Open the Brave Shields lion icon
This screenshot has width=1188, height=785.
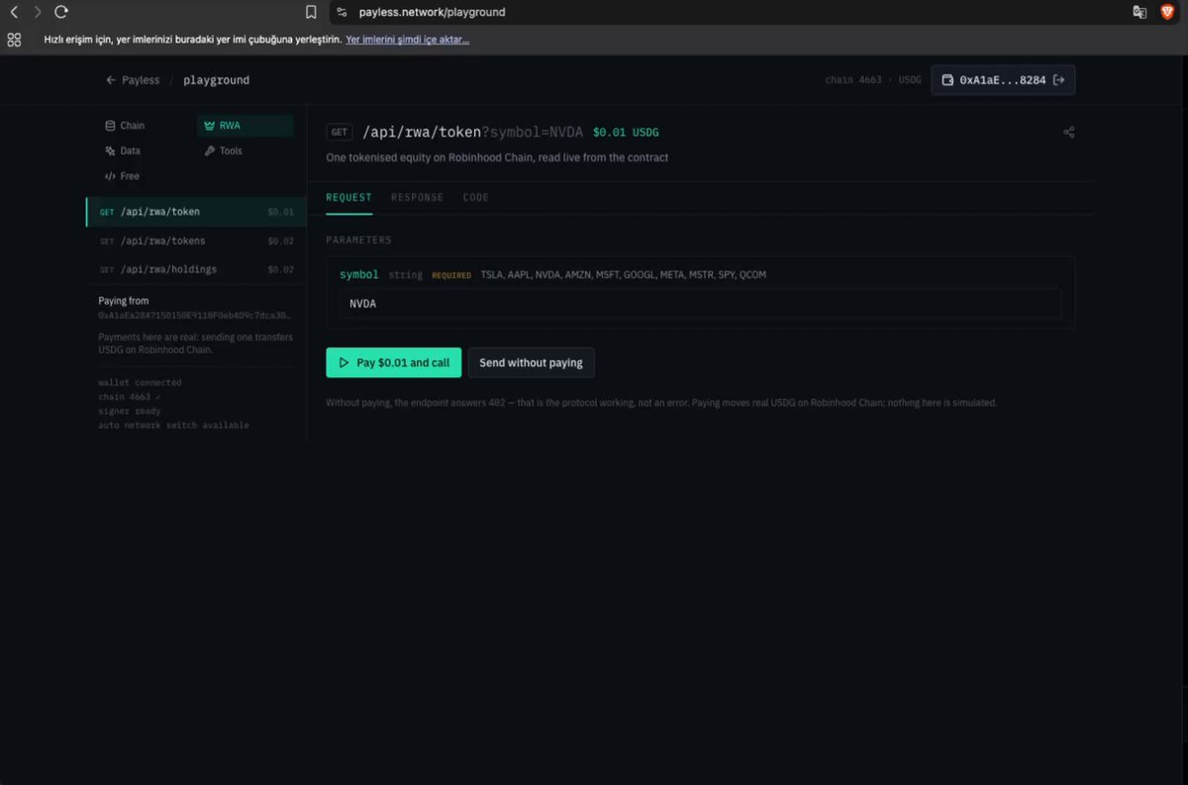[x=1167, y=12]
